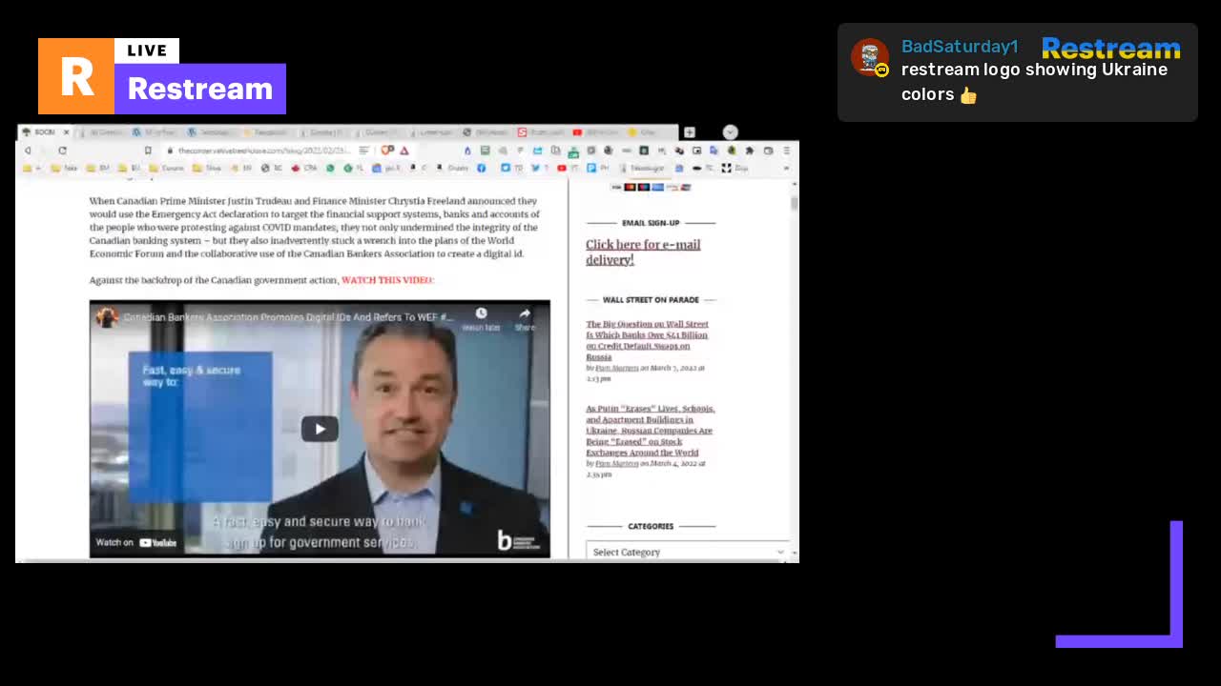1221x686 pixels.
Task: Click the Watch on YouTube link in the player
Action: [135, 542]
